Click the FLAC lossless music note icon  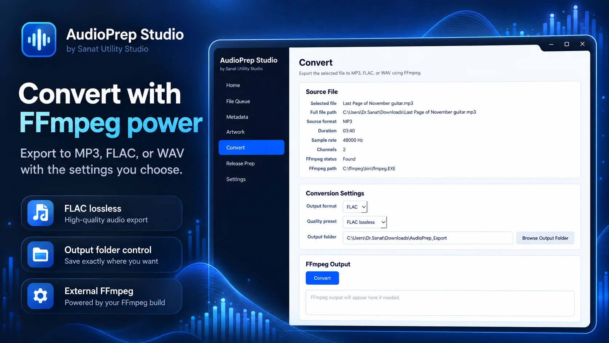tap(40, 213)
